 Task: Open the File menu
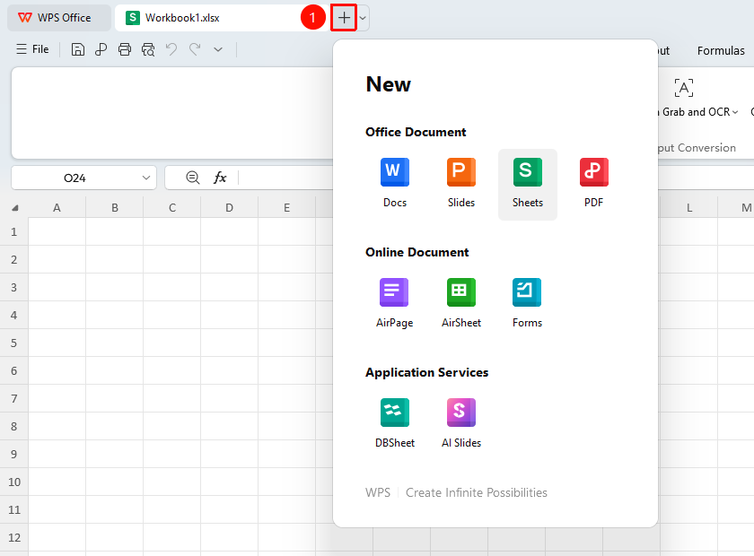pyautogui.click(x=32, y=49)
